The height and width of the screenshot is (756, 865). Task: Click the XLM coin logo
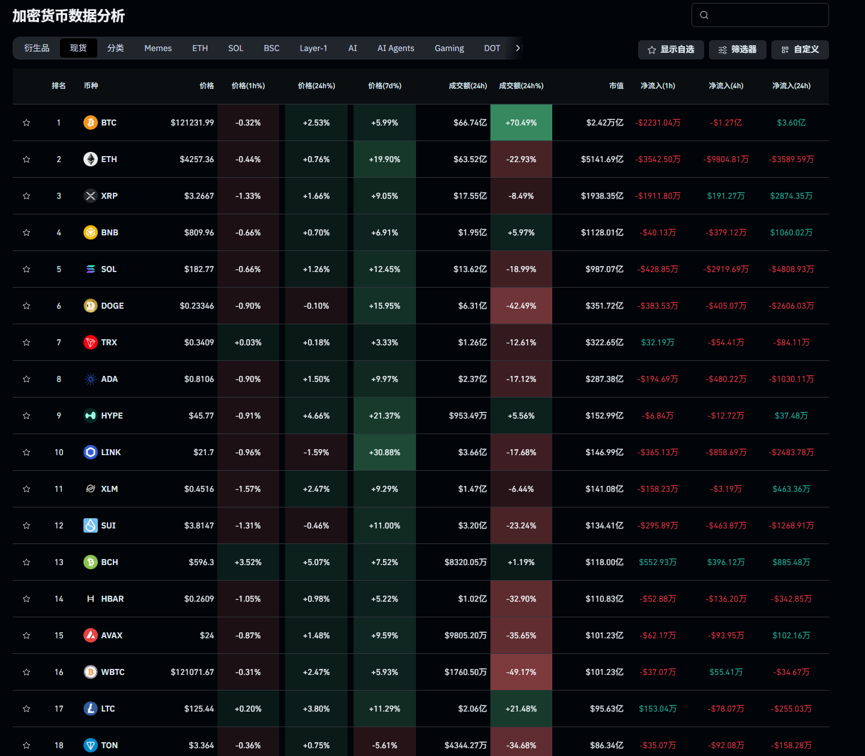91,489
